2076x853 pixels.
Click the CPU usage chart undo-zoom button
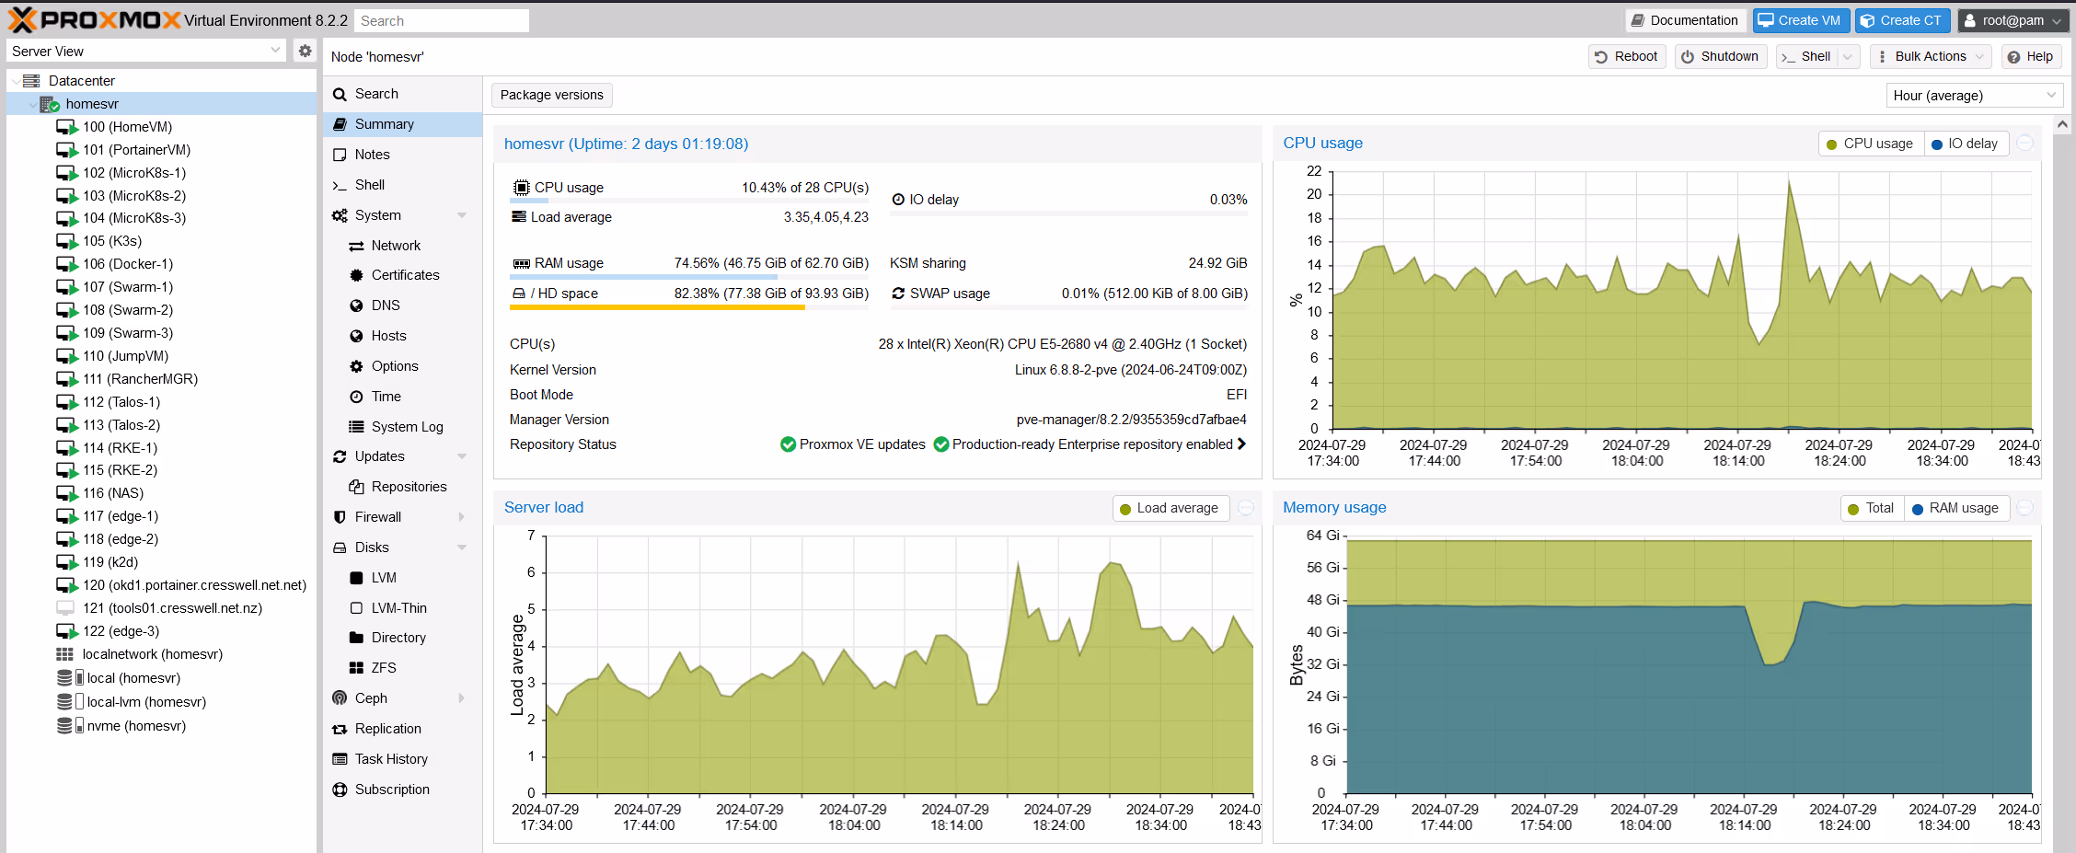[2025, 143]
